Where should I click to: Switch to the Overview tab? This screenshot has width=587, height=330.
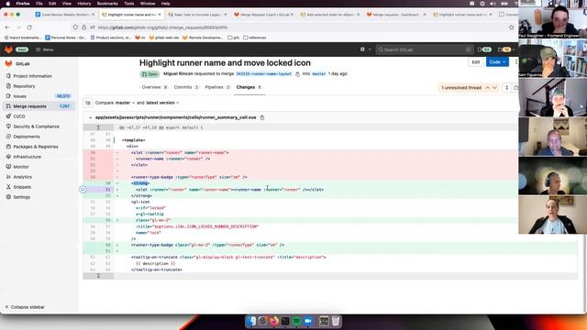pos(154,87)
